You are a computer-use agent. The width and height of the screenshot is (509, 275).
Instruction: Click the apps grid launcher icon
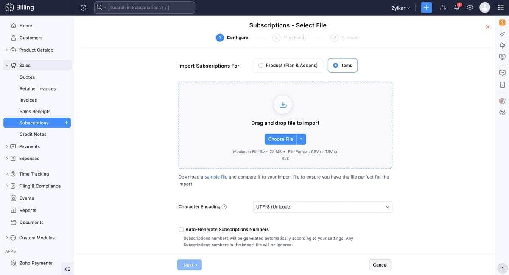pyautogui.click(x=501, y=8)
